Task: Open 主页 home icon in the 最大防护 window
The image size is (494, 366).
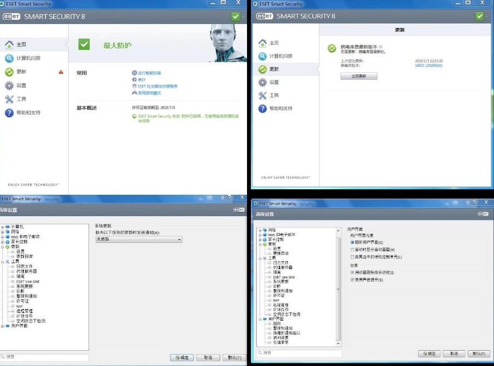Action: pos(9,44)
